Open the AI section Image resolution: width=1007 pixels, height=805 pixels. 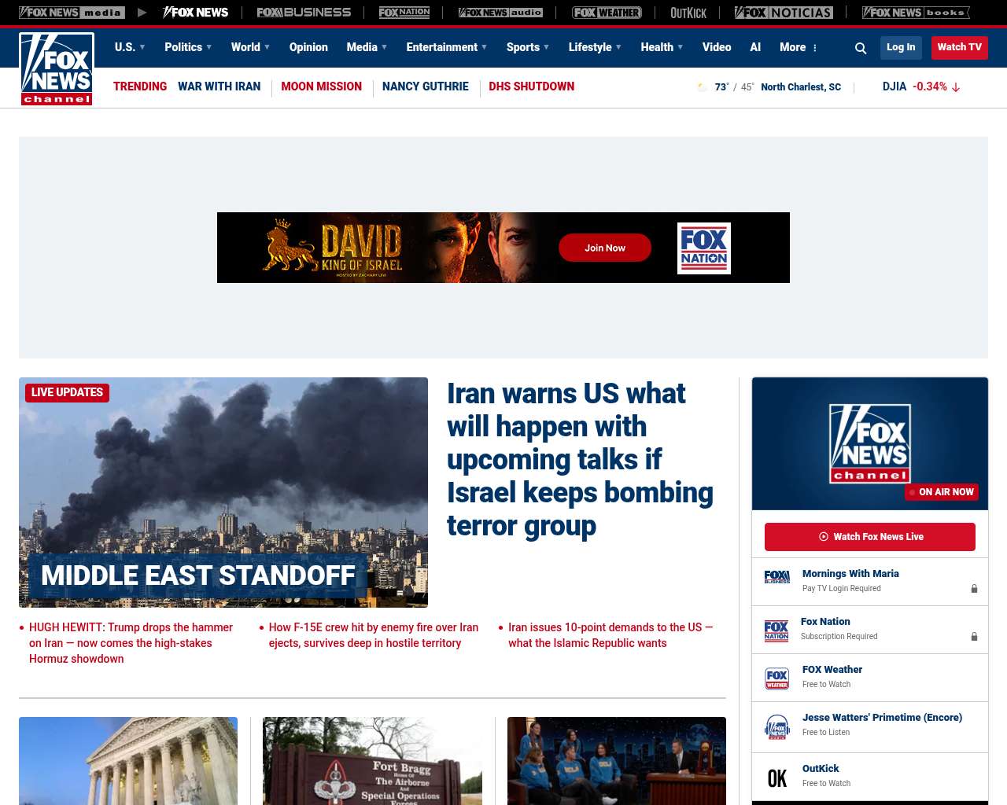(x=755, y=47)
